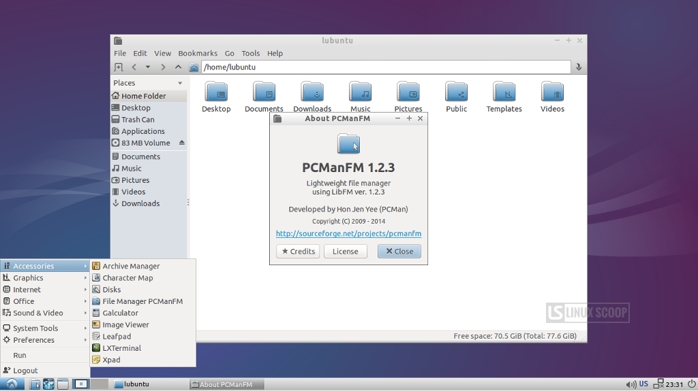Open the Tools menu
Screen dimensions: 698x391
251,53
